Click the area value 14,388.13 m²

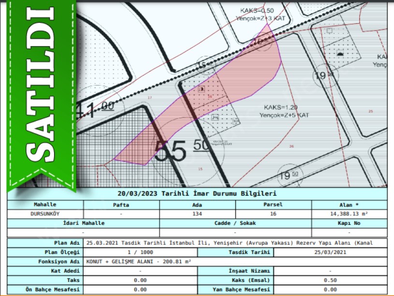(x=349, y=213)
